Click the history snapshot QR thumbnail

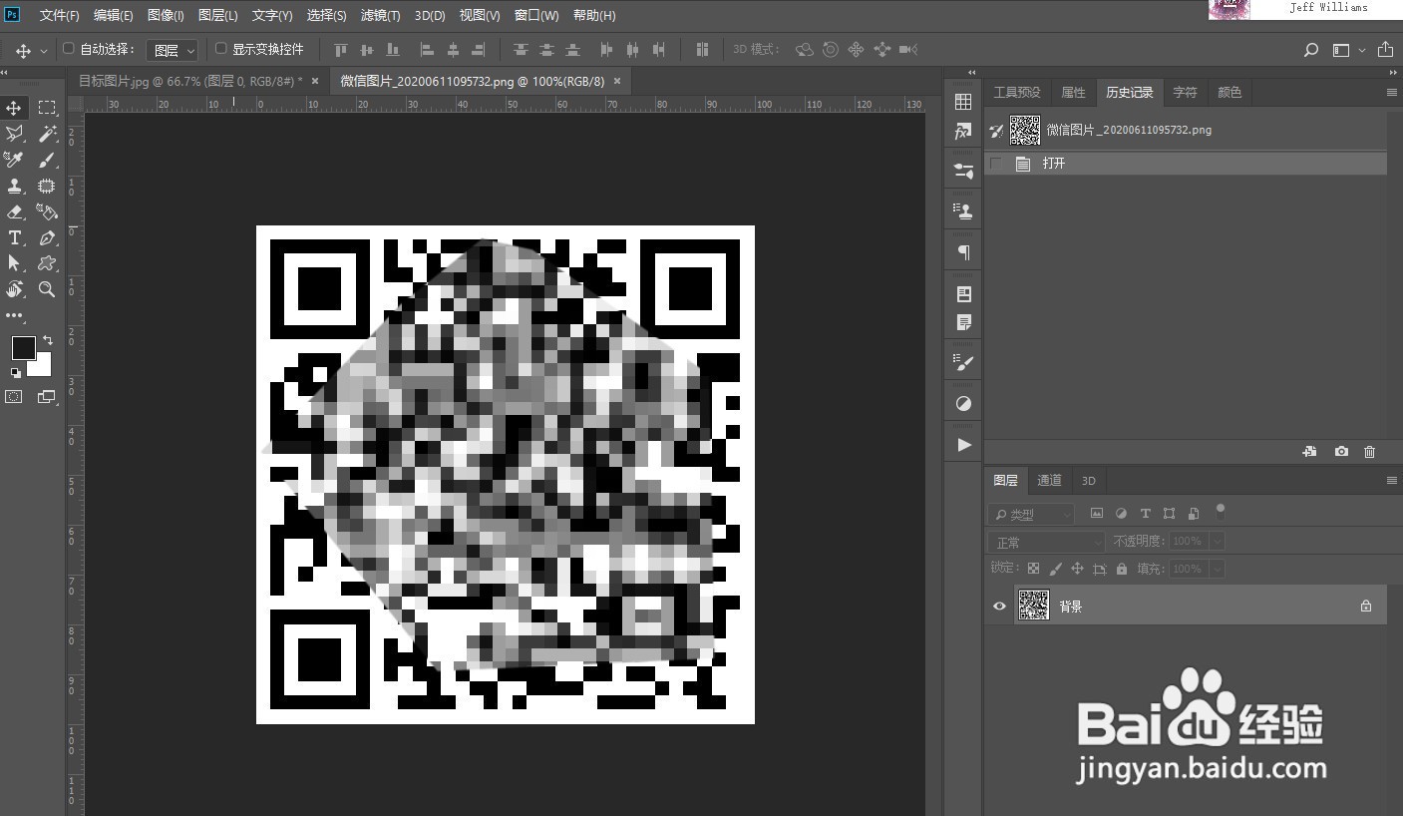pyautogui.click(x=1024, y=131)
